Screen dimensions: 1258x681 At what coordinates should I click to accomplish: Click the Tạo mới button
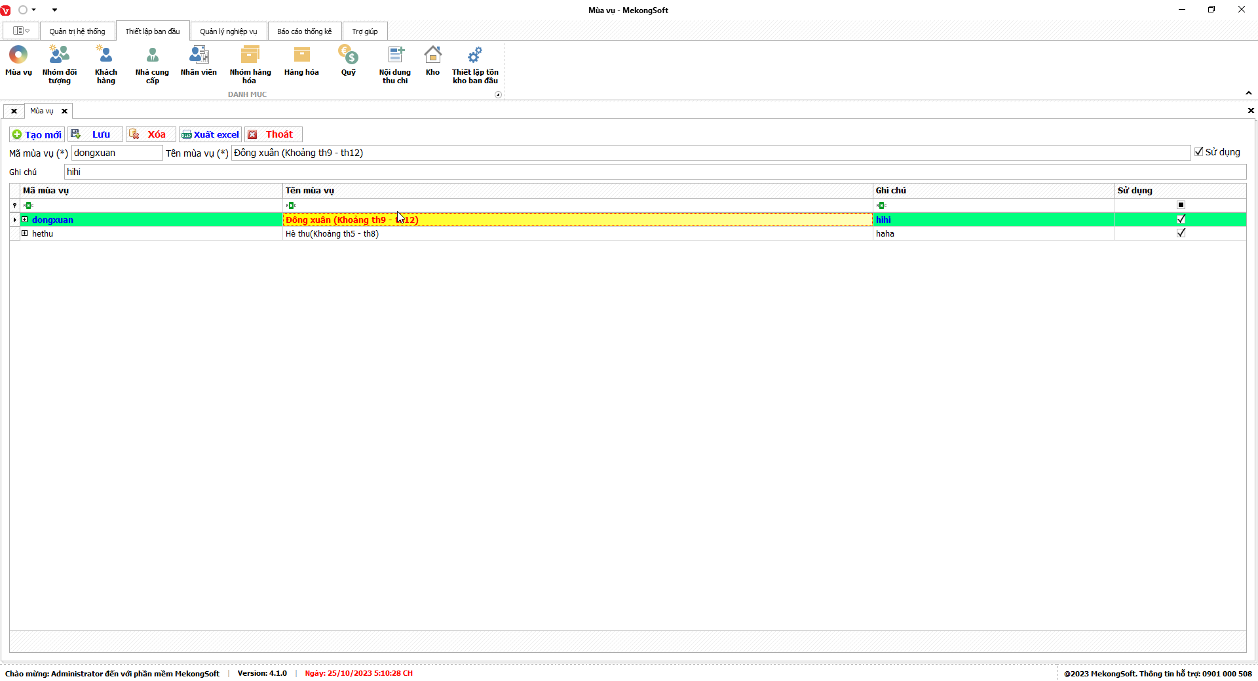pos(37,134)
